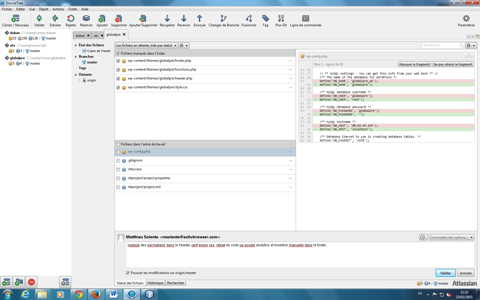Viewport: 480px width, 300px height.
Task: Click the Extraire (pull) toolbar icon
Action: (x=55, y=19)
